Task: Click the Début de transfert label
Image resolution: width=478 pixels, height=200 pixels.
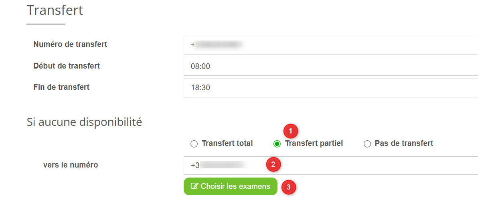Action: [67, 66]
